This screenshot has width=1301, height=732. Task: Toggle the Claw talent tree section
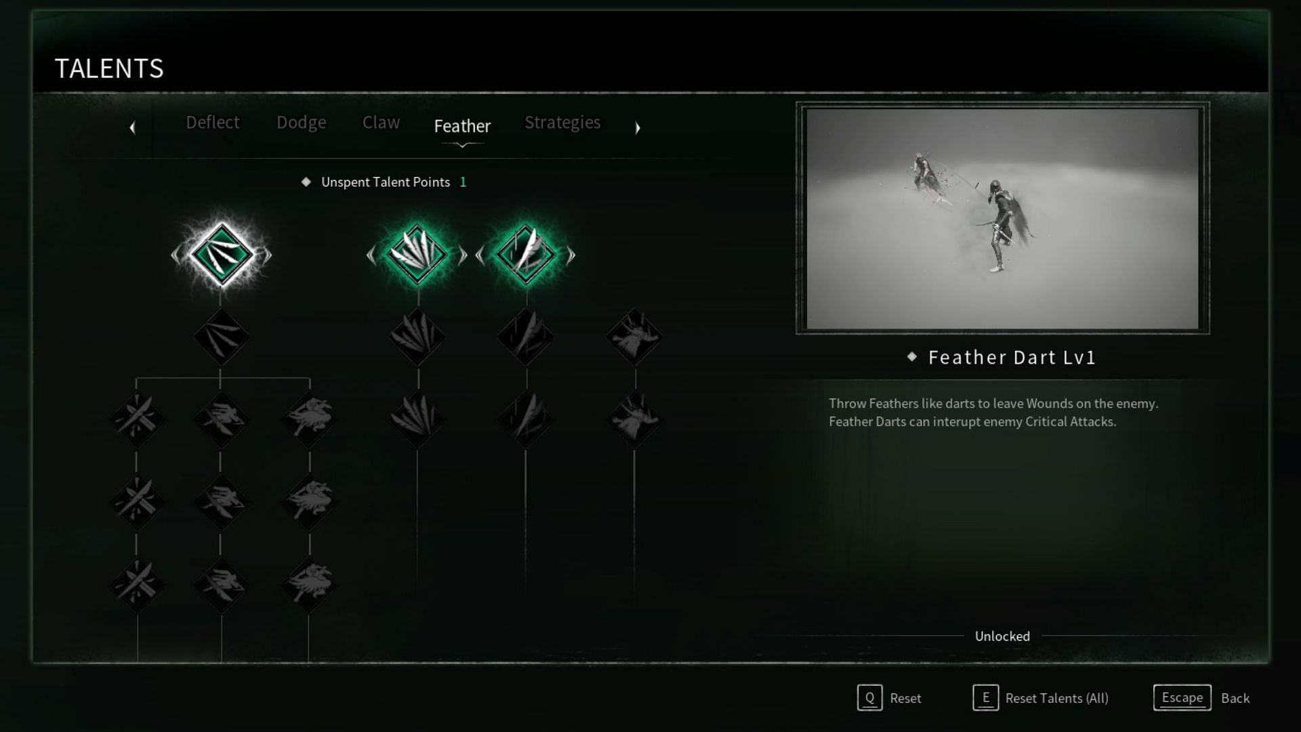pyautogui.click(x=379, y=121)
